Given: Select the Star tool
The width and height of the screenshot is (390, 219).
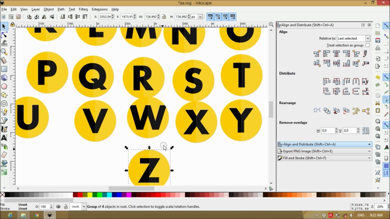Looking at the screenshot, I should click(x=4, y=95).
